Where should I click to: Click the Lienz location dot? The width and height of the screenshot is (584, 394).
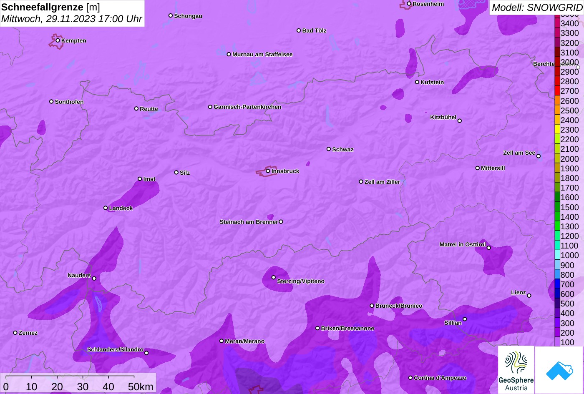tap(529, 296)
